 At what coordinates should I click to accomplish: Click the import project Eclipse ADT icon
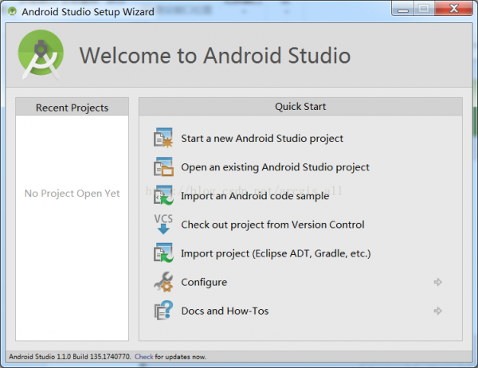click(163, 253)
